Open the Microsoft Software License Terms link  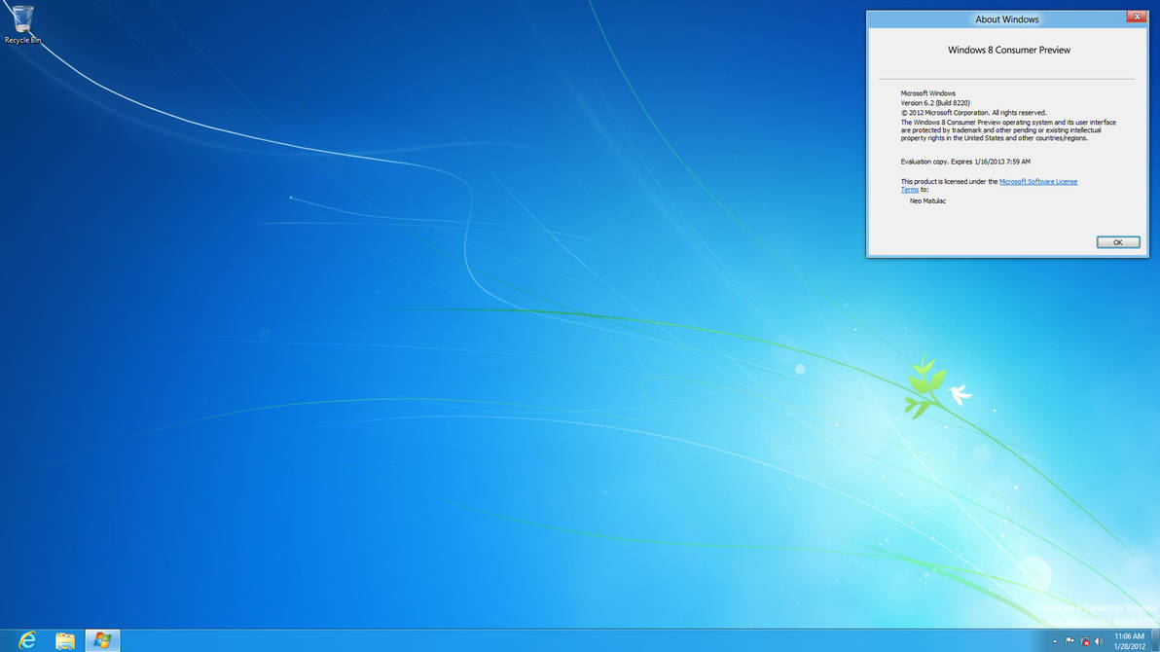tap(1038, 181)
